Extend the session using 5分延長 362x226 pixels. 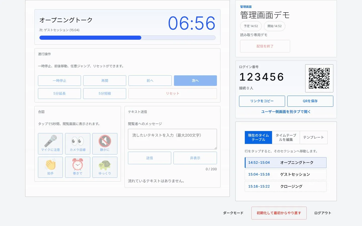(59, 93)
